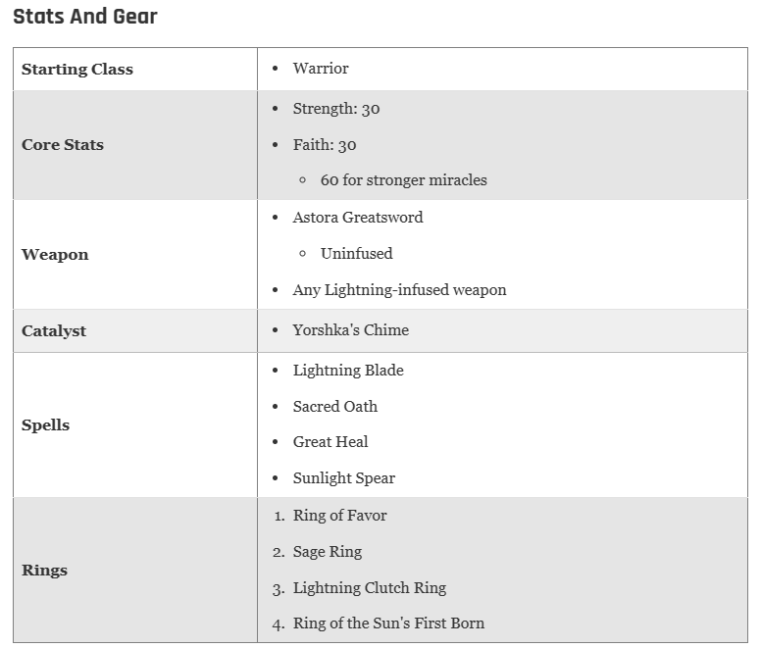The height and width of the screenshot is (648, 761).
Task: Click the Stats And Gear heading
Action: [x=85, y=17]
